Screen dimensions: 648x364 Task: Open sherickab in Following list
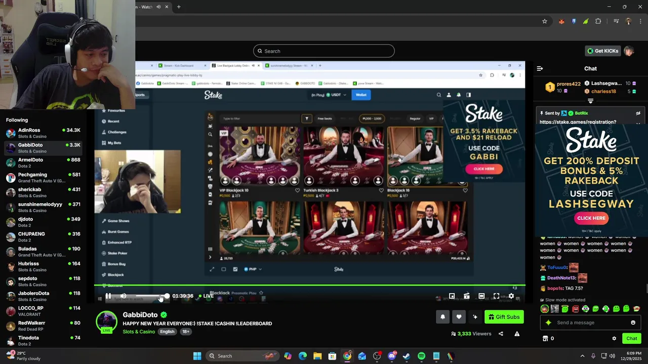(43, 192)
